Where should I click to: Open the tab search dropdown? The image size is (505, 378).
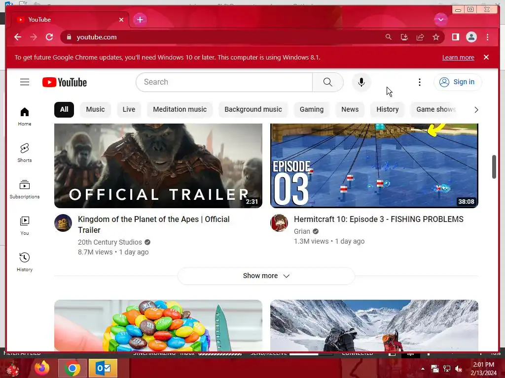pyautogui.click(x=440, y=20)
